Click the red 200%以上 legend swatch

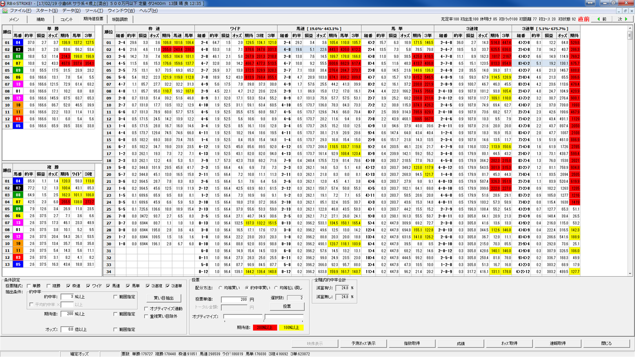pos(265,327)
